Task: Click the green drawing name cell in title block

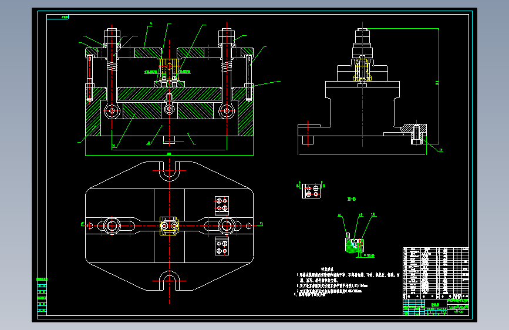Action: coord(435,305)
